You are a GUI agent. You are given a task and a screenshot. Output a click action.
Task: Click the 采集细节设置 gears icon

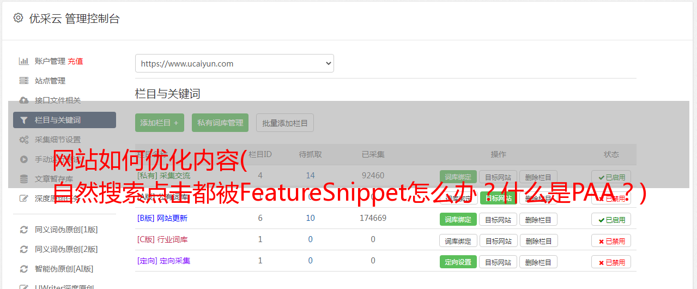click(x=23, y=140)
